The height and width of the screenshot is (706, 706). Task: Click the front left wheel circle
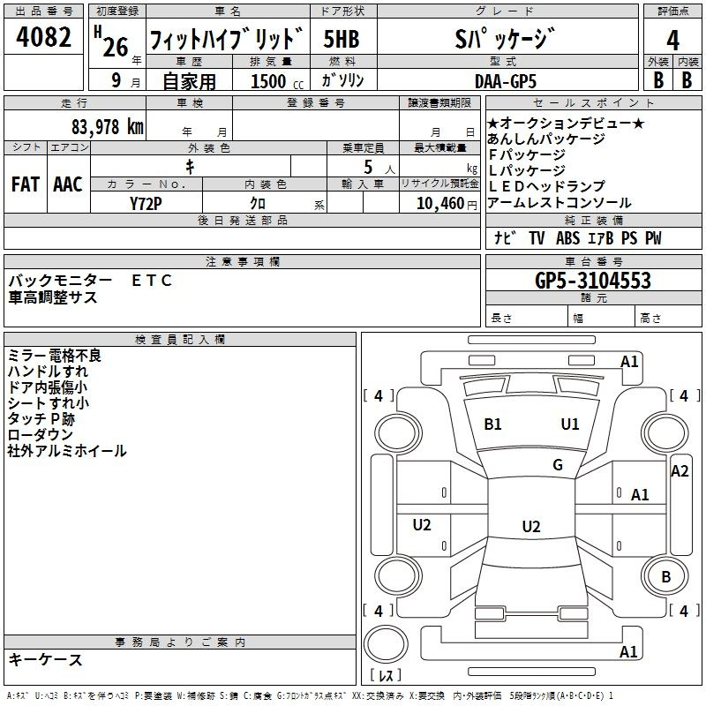click(398, 433)
